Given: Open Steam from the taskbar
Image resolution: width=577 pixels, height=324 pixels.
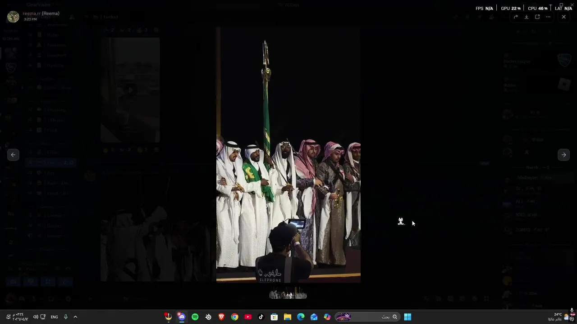Looking at the screenshot, I should point(208,317).
